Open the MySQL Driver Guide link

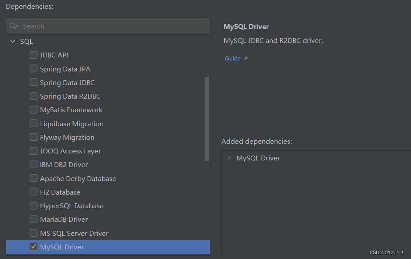pos(232,58)
